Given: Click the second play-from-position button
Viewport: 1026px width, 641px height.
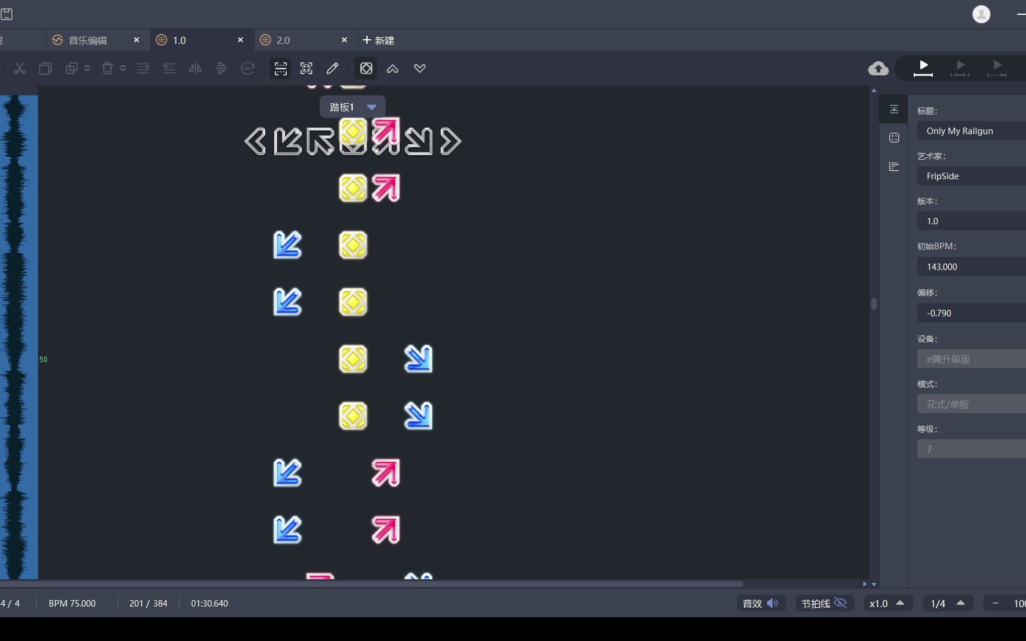Looking at the screenshot, I should click(960, 68).
